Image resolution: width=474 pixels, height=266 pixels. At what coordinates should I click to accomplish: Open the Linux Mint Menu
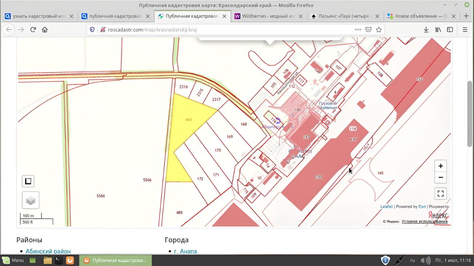click(x=13, y=260)
